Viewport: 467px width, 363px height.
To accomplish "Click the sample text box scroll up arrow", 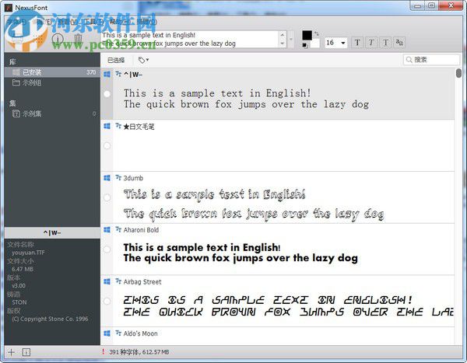I will (x=283, y=35).
